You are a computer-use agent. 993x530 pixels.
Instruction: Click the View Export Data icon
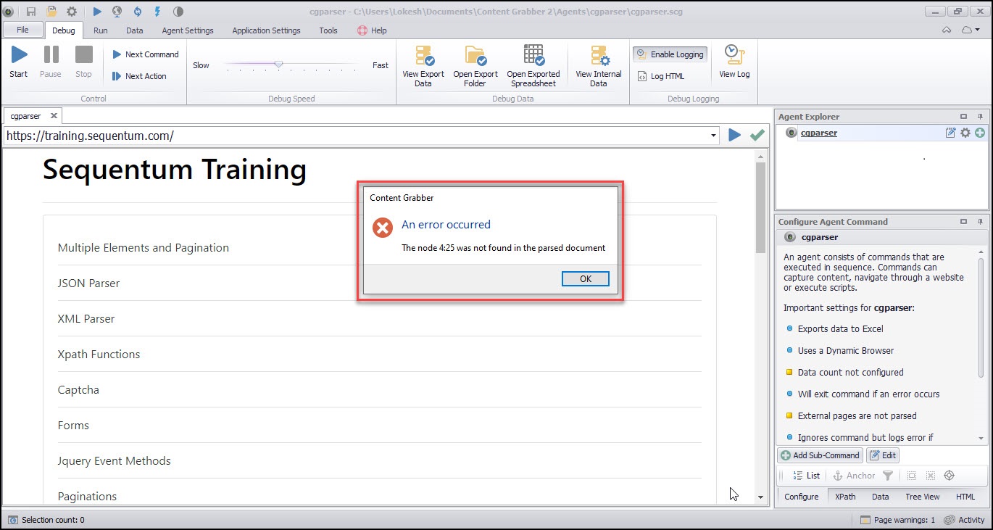[x=423, y=57]
